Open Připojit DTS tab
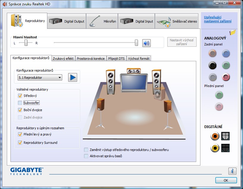The width and height of the screenshot is (243, 189). (116, 59)
